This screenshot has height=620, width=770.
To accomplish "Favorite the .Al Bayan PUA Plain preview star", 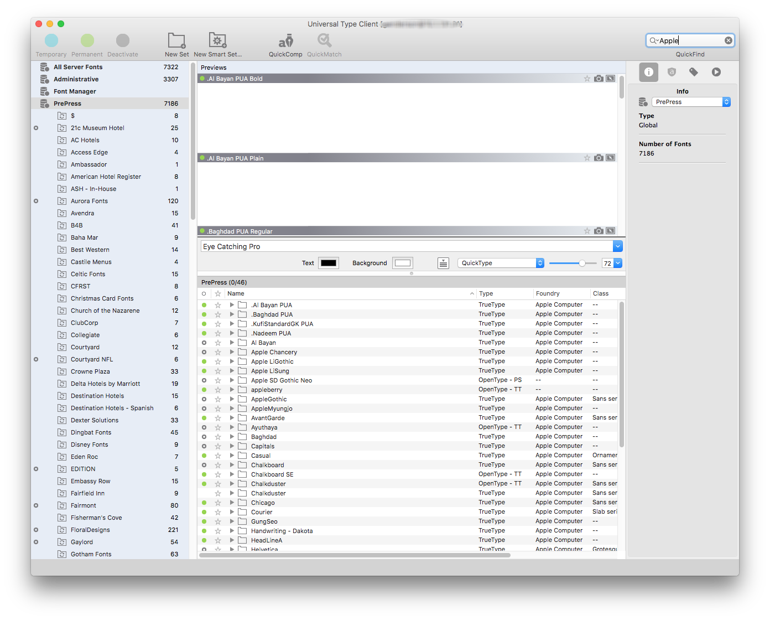I will 587,158.
